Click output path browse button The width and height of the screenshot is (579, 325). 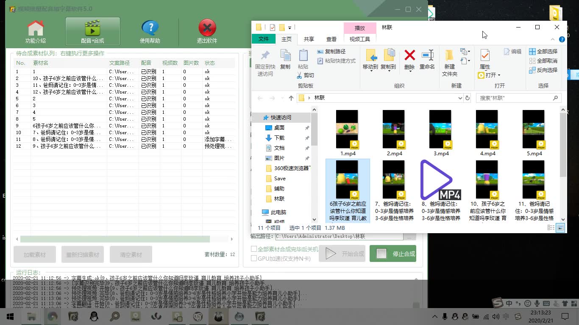[410, 237]
